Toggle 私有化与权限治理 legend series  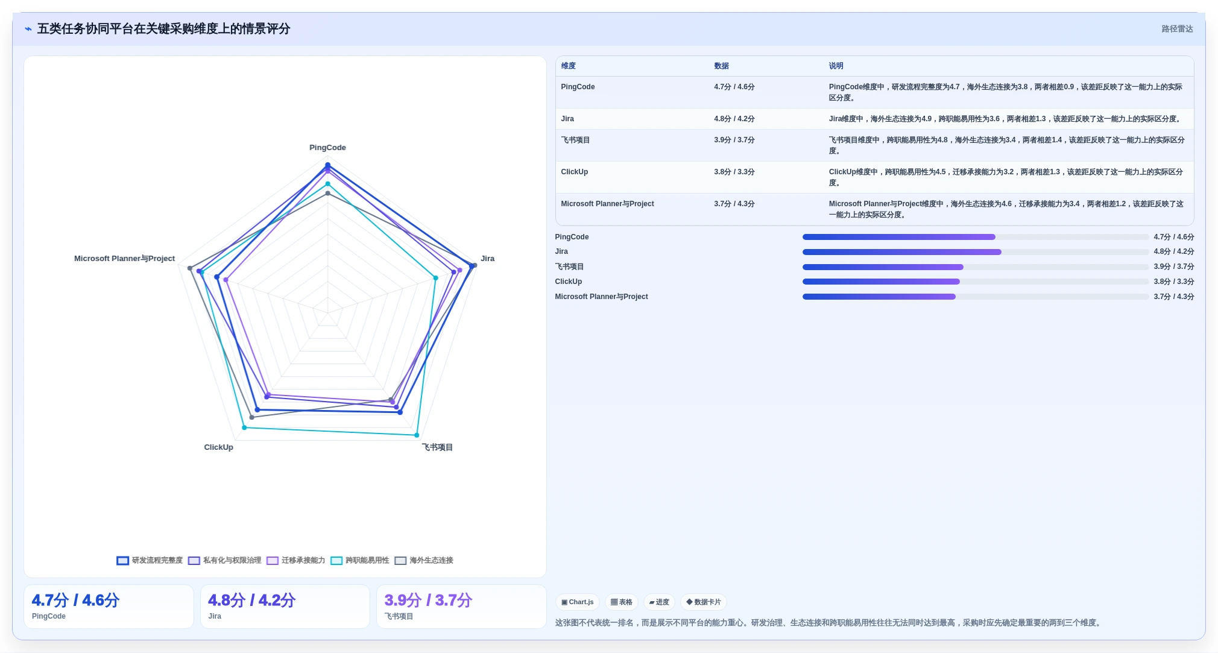point(224,561)
